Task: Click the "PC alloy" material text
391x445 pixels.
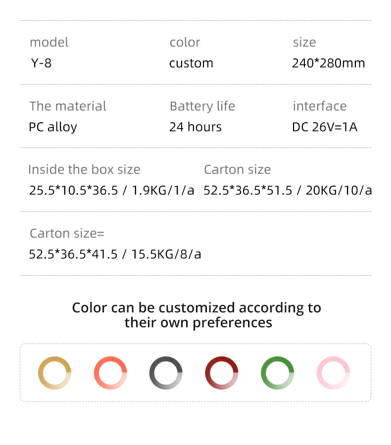Action: coord(53,127)
